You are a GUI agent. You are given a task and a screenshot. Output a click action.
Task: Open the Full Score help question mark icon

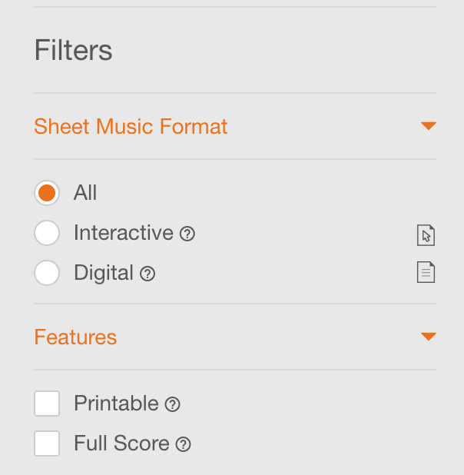[x=184, y=444]
